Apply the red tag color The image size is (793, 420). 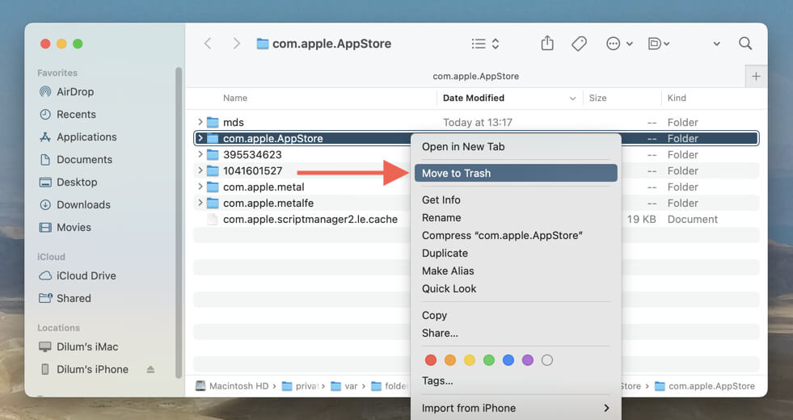[x=431, y=360]
